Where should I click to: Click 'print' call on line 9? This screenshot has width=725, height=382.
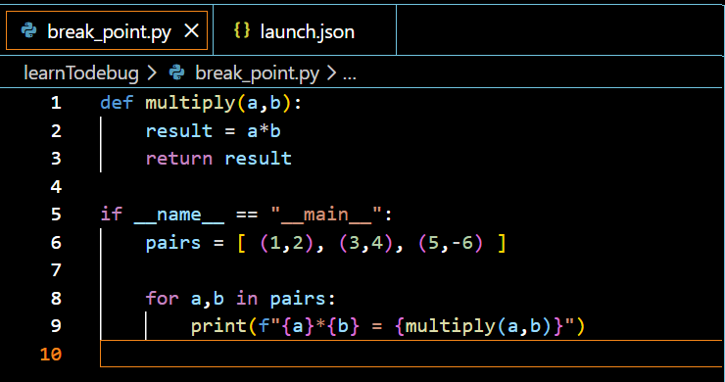(x=218, y=326)
